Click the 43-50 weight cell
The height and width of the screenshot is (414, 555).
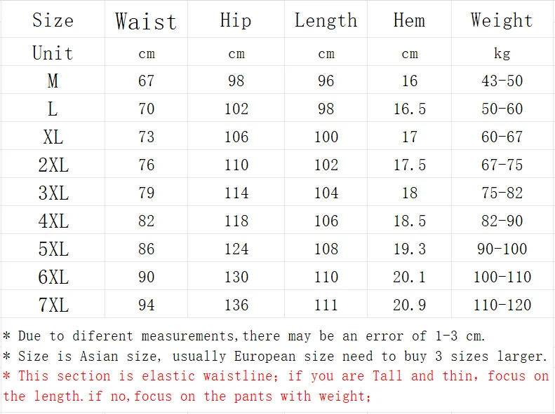(502, 81)
